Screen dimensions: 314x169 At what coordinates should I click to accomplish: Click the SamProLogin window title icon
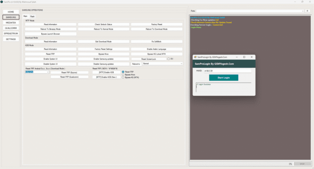(x=195, y=57)
